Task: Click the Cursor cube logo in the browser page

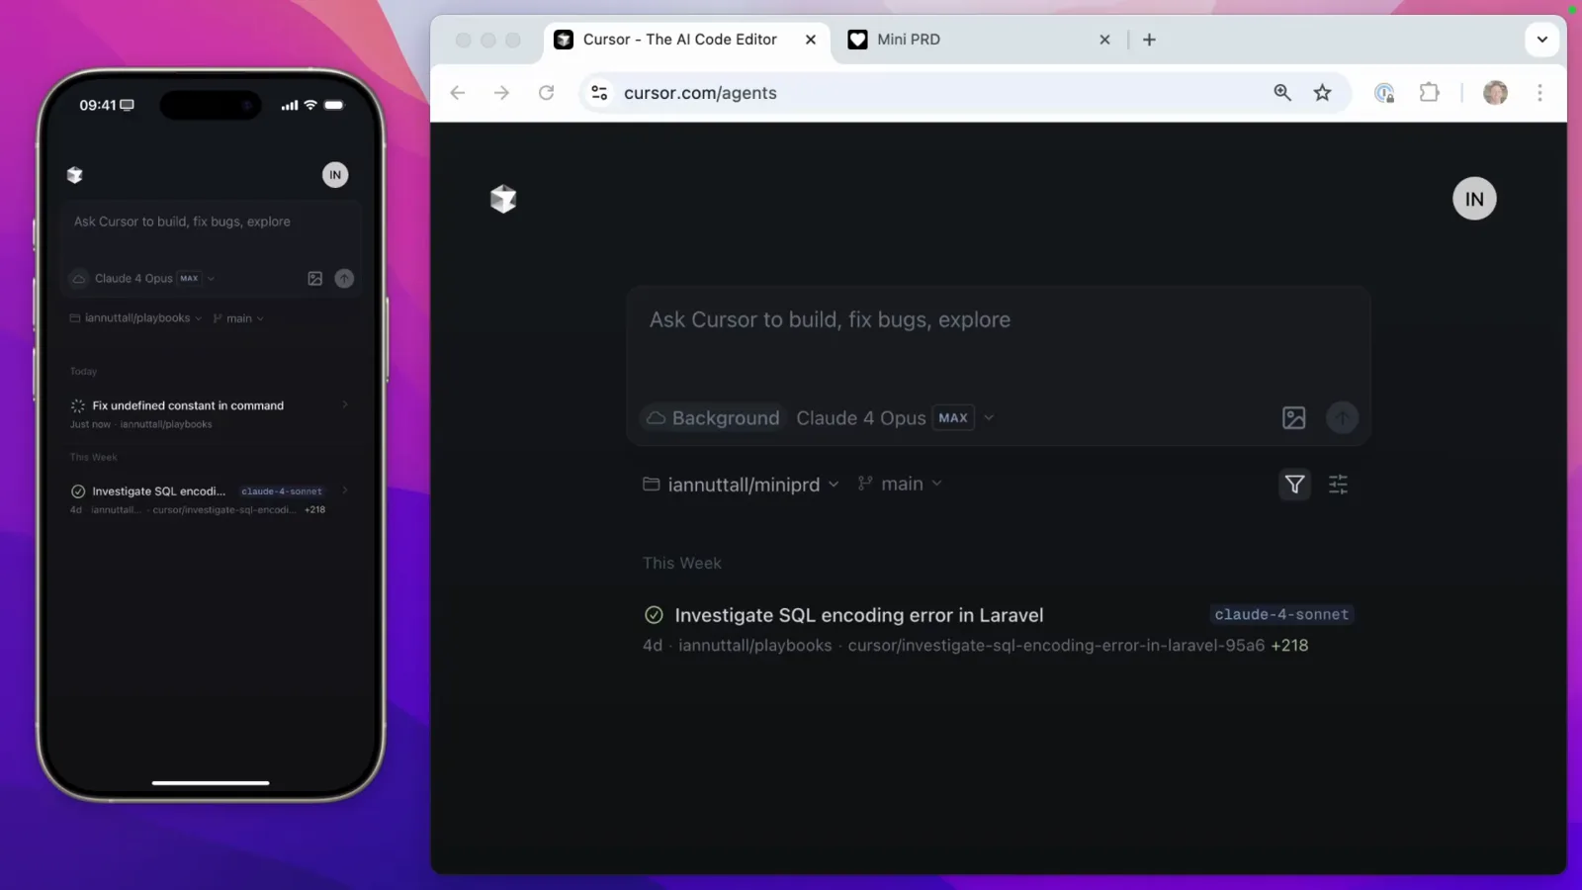Action: (x=503, y=199)
